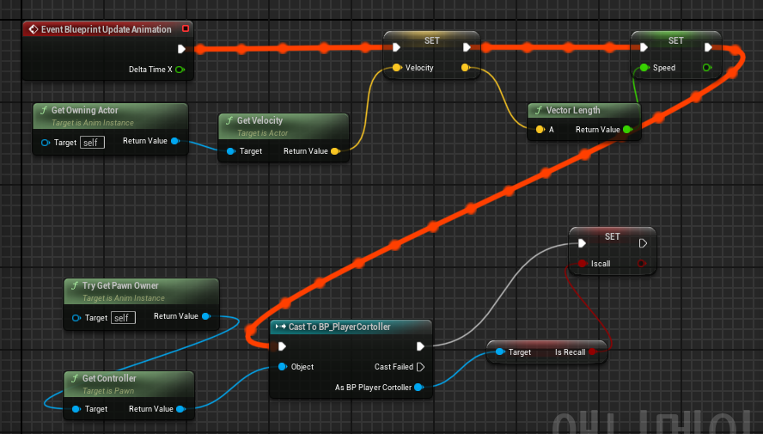Screen dimensions: 763x434
Task: Click the Speed output pin on SET node
Action: [x=707, y=68]
